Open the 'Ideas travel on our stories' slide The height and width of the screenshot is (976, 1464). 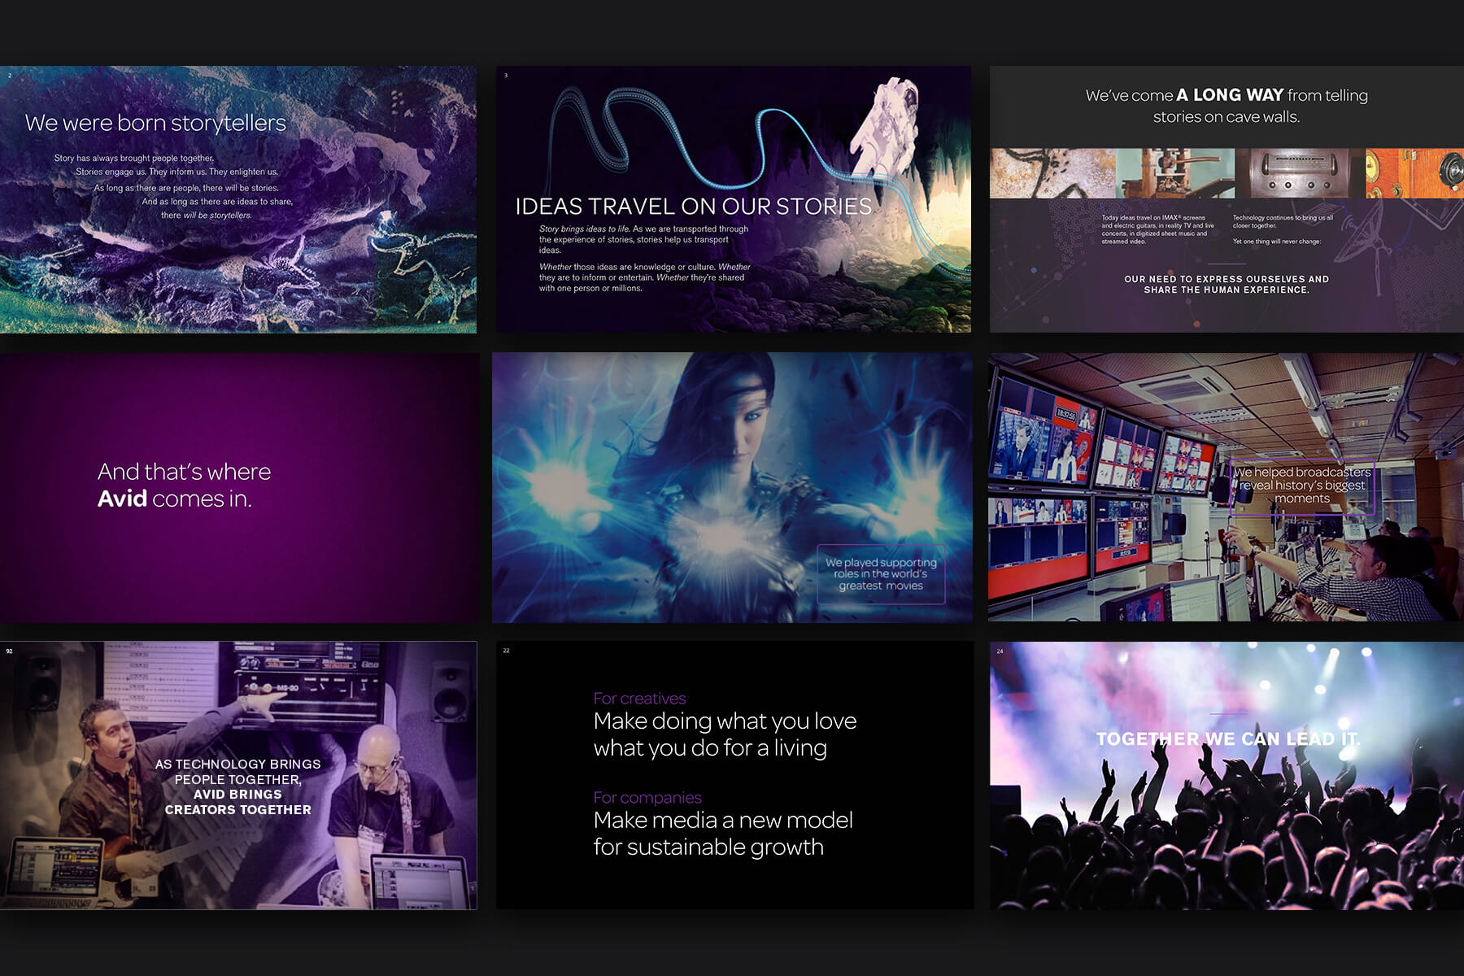[733, 199]
